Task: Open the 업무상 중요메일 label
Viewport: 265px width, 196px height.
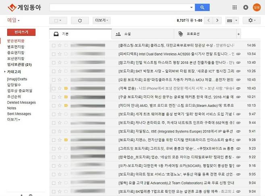Action: (x=20, y=91)
